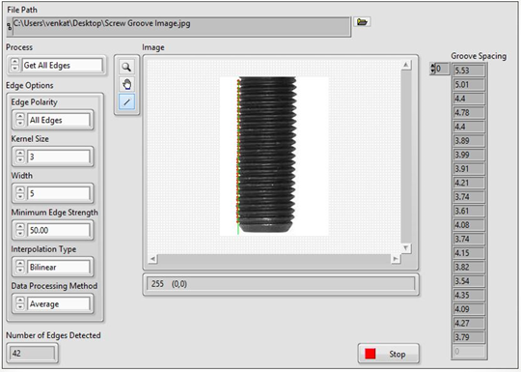Viewport: 521px width, 372px height.
Task: Step the Edge Polarity arrows
Action: tap(20, 120)
